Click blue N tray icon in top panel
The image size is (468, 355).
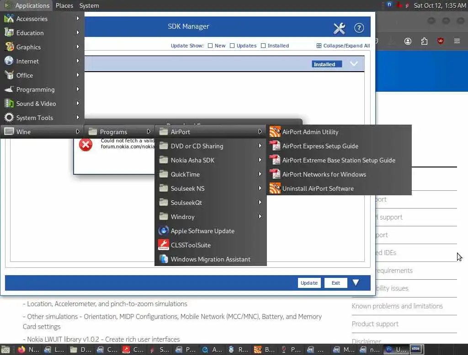pos(389,5)
